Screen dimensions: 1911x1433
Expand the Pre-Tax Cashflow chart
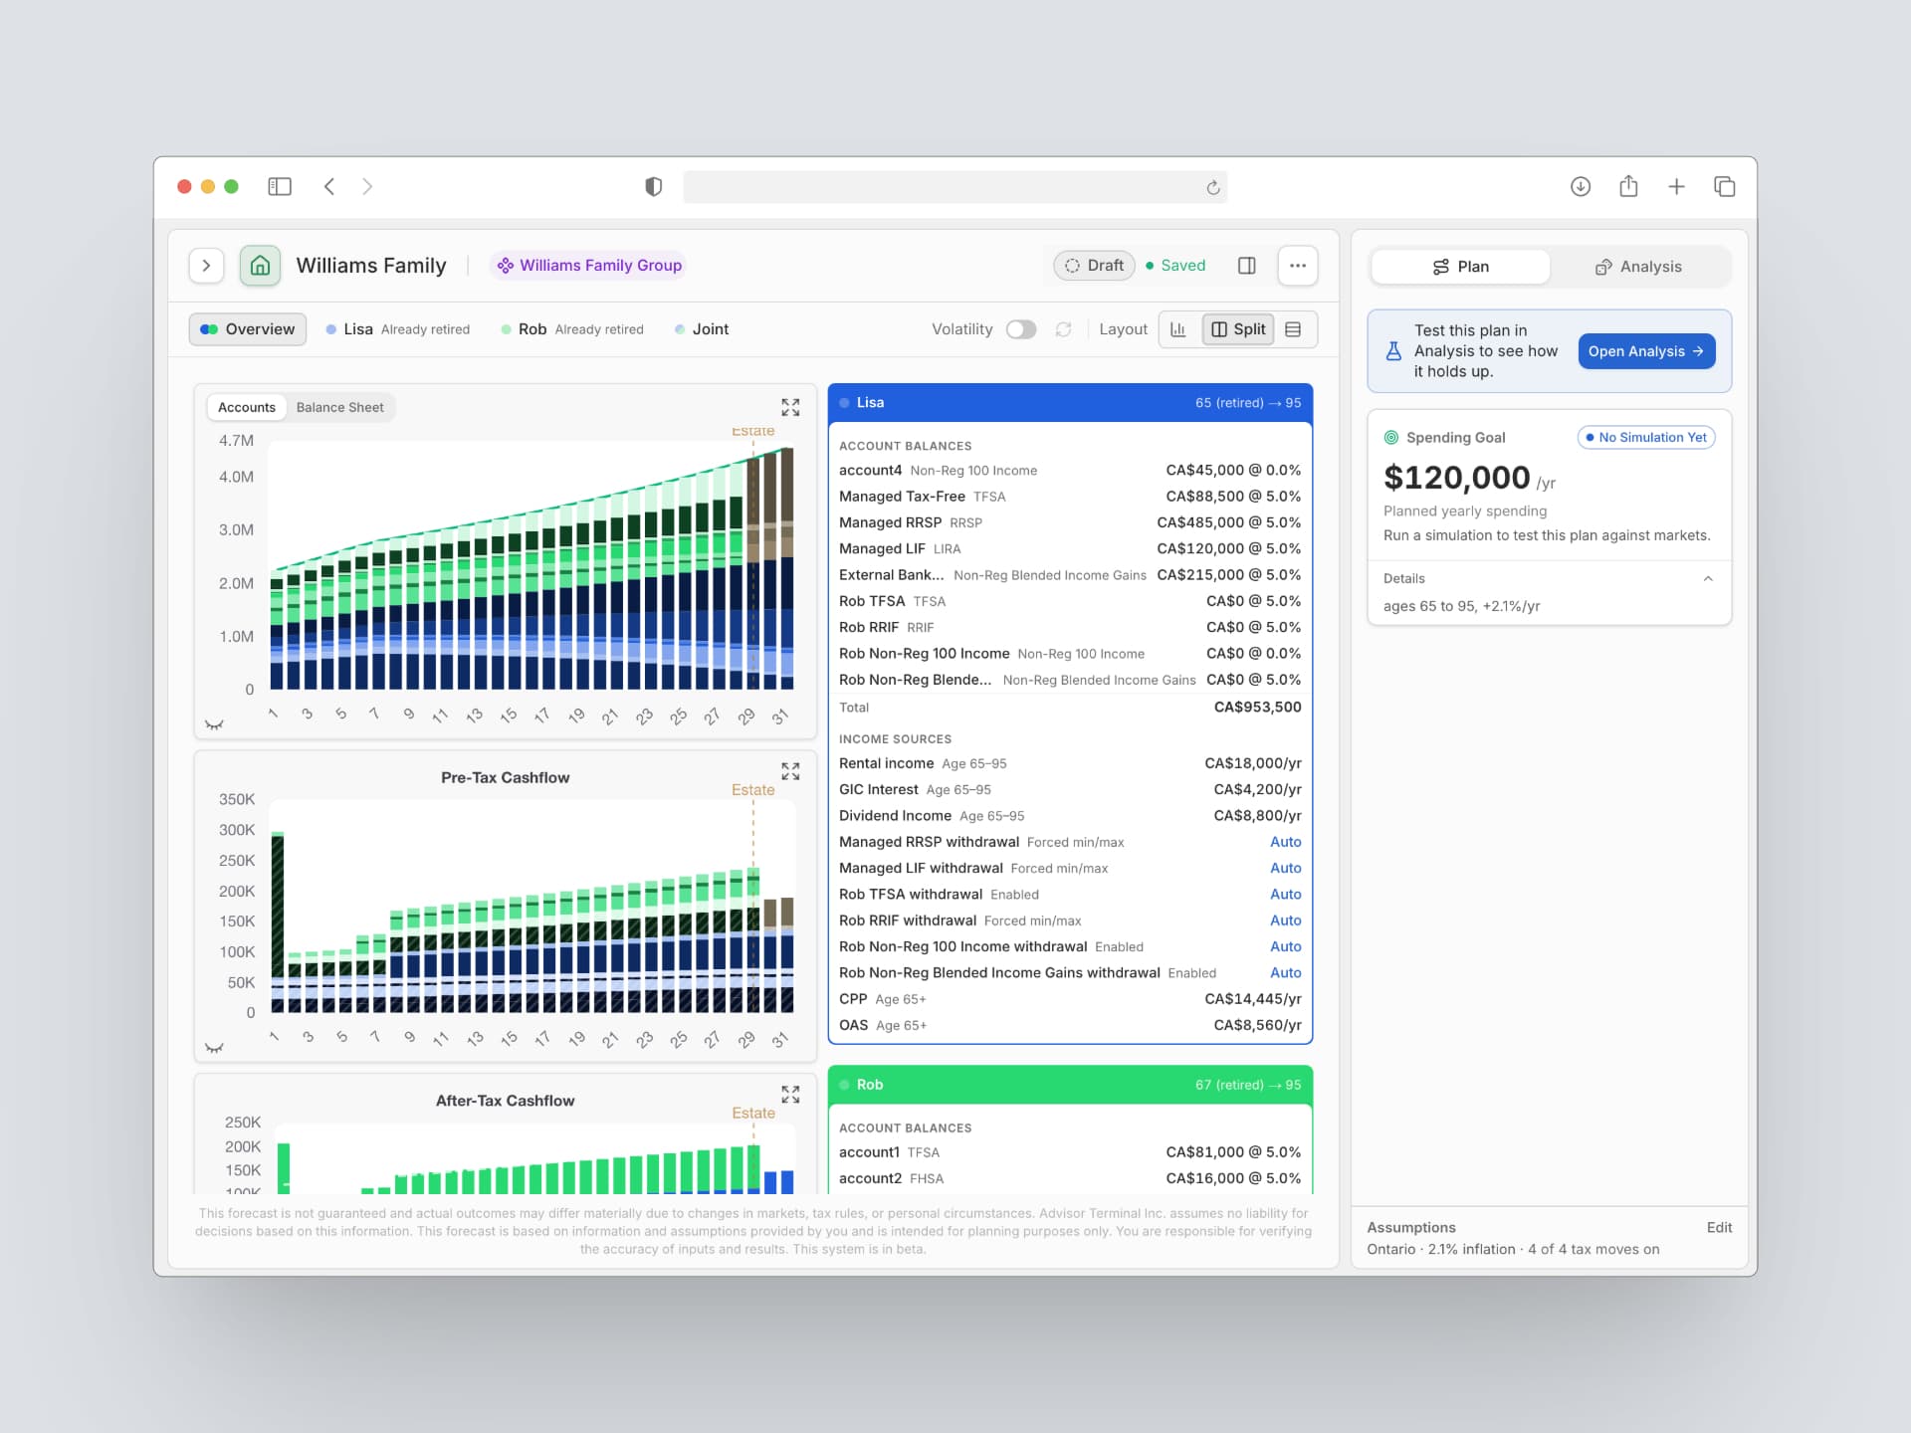790,771
